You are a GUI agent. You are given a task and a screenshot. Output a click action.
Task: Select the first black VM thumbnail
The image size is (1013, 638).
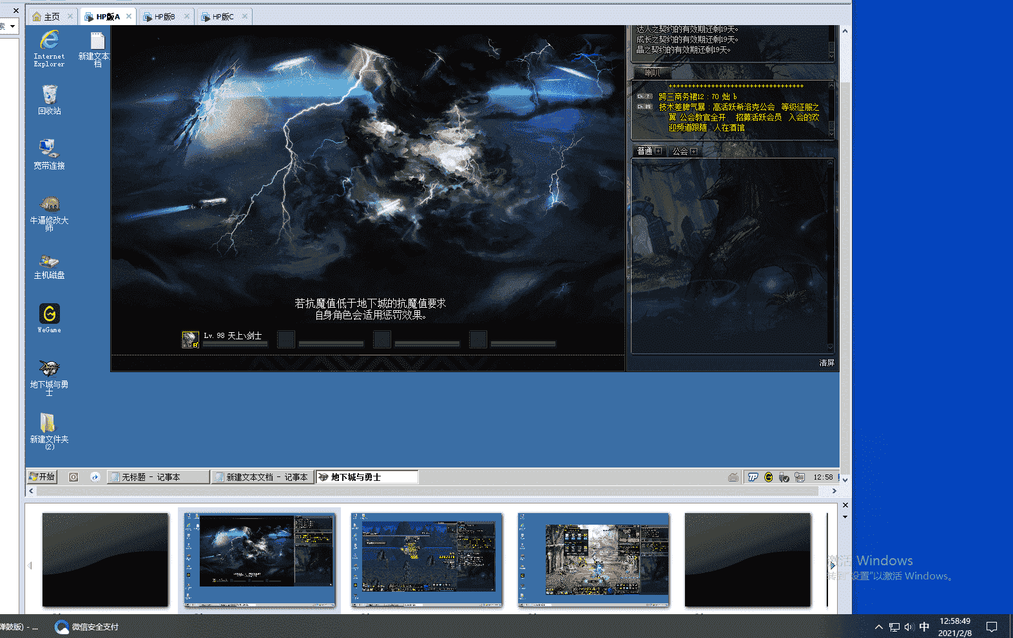pyautogui.click(x=105, y=559)
